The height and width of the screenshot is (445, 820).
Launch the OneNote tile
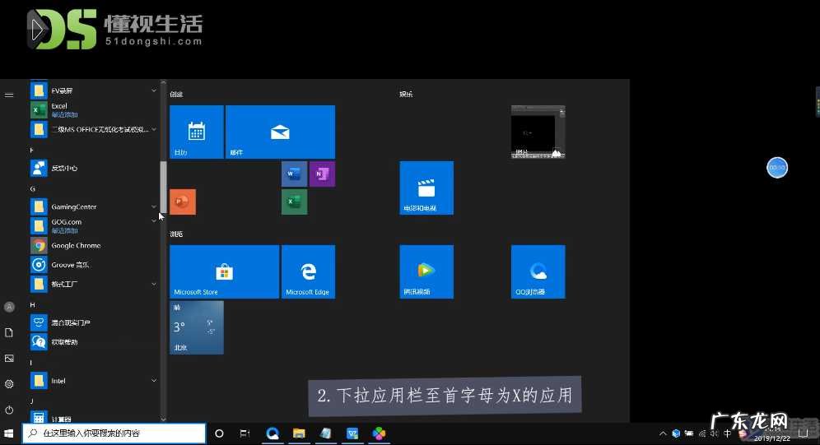[322, 174]
